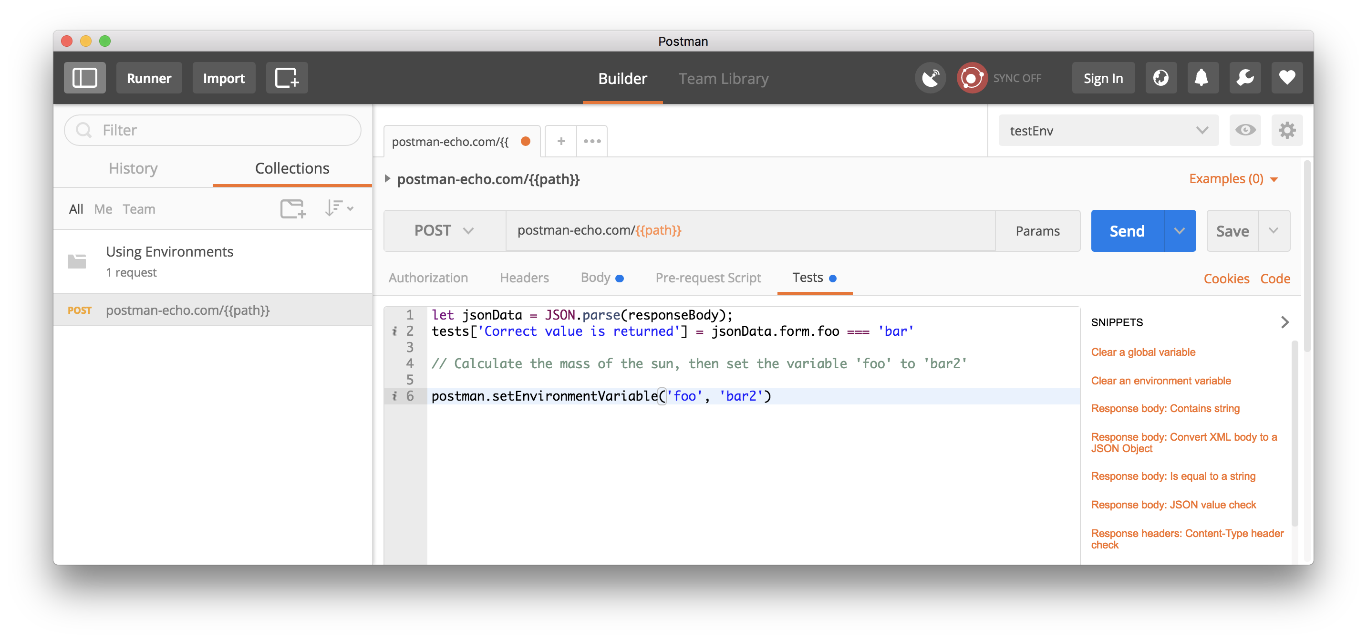Image resolution: width=1367 pixels, height=641 pixels.
Task: Insert snippet 'Response body: JSON value check'
Action: [1173, 505]
